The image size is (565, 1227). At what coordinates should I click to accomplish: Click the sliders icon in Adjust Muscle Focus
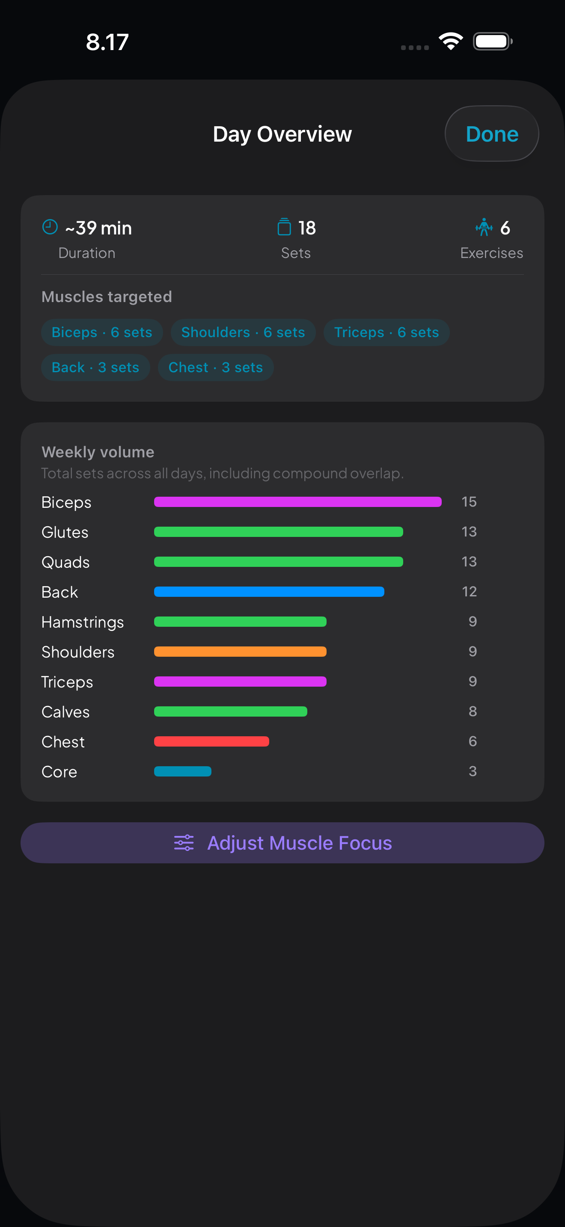184,842
